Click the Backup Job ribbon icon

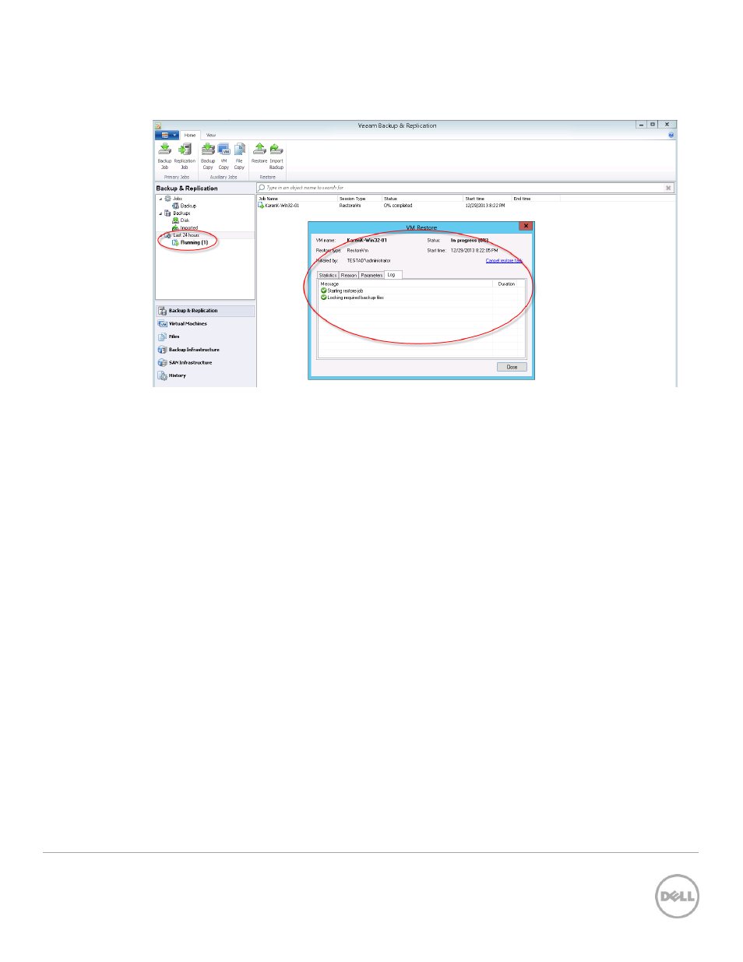164,156
